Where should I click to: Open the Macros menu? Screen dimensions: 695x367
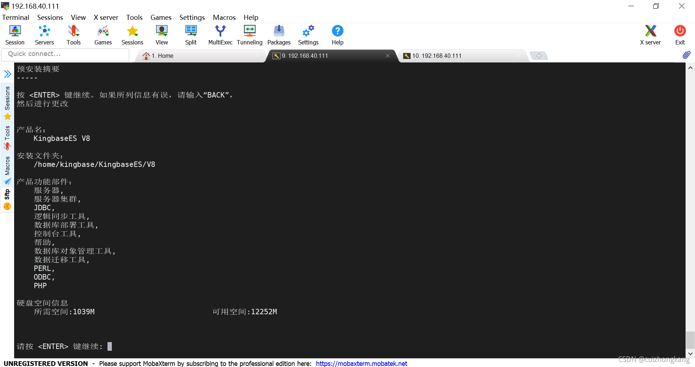[224, 17]
